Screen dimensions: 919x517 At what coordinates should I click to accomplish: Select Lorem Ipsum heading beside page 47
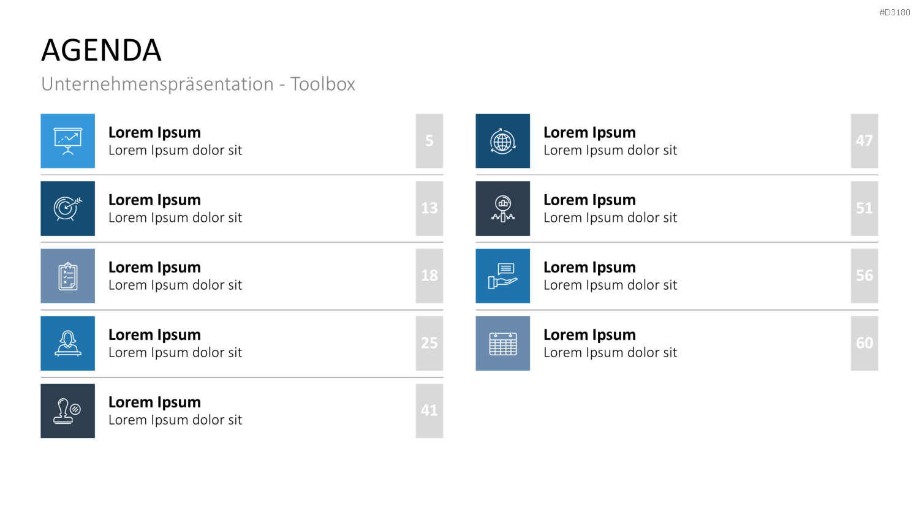[x=589, y=132]
